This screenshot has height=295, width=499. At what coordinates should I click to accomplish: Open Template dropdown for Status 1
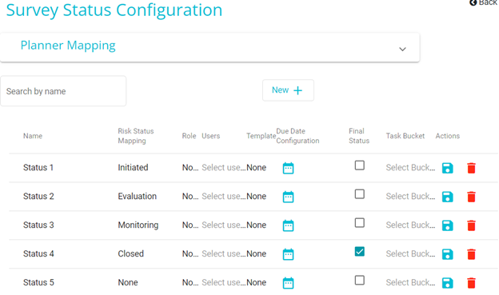pyautogui.click(x=257, y=167)
